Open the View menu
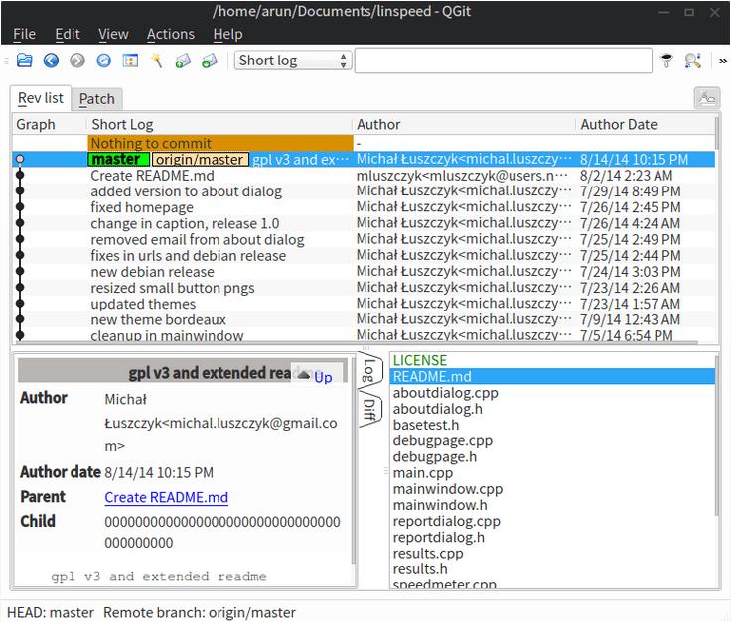 point(113,34)
